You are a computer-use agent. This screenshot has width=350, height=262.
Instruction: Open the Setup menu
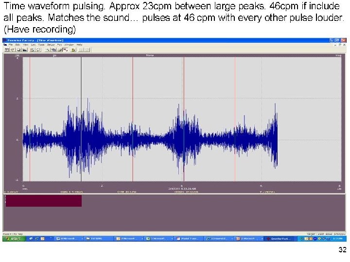pyautogui.click(x=51, y=45)
